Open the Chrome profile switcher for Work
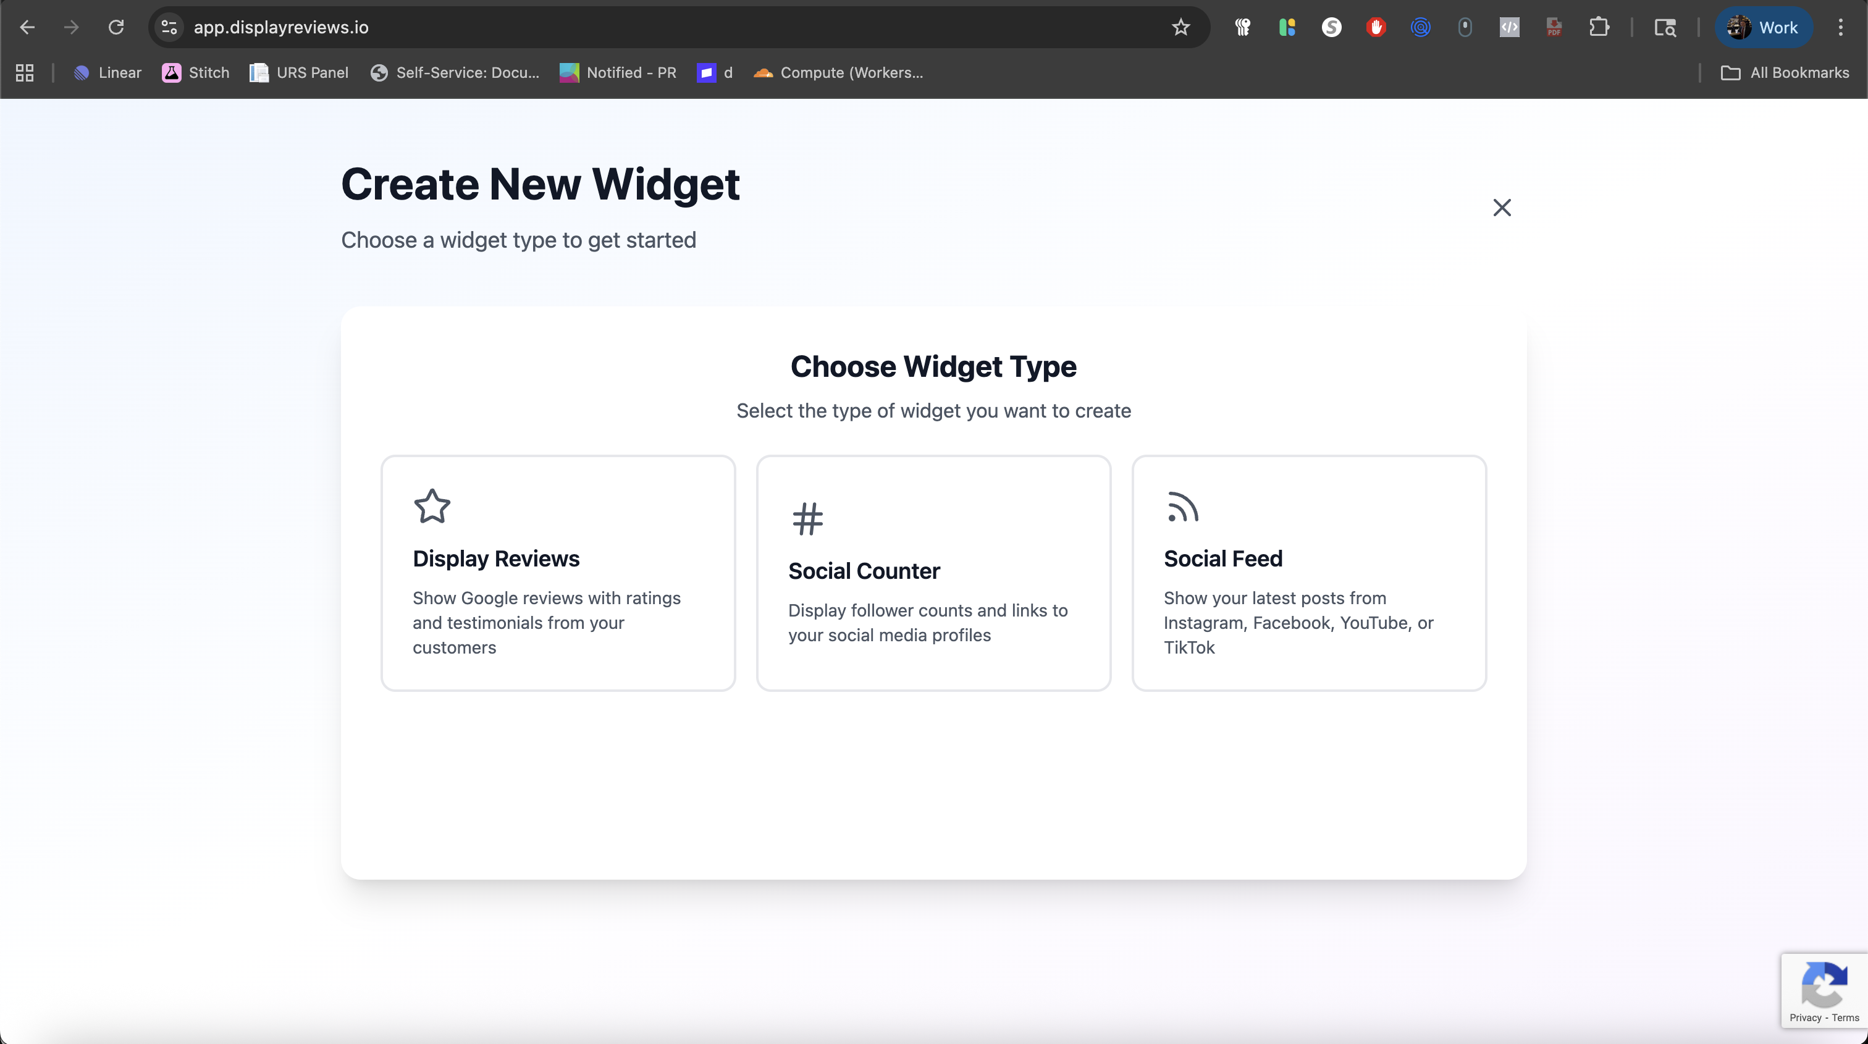The image size is (1868, 1044). point(1764,27)
